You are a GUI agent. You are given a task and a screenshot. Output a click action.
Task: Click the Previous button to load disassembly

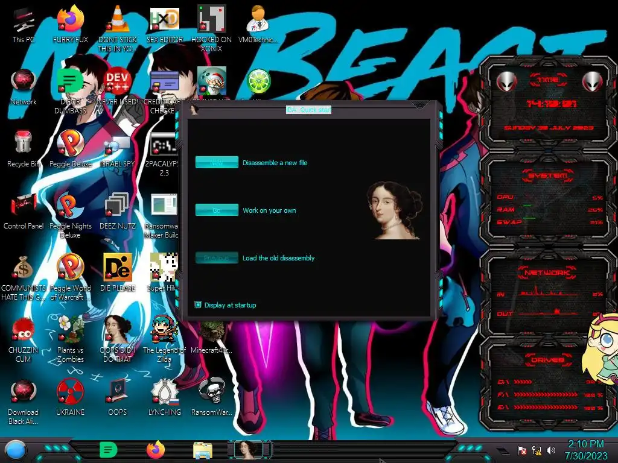click(217, 257)
